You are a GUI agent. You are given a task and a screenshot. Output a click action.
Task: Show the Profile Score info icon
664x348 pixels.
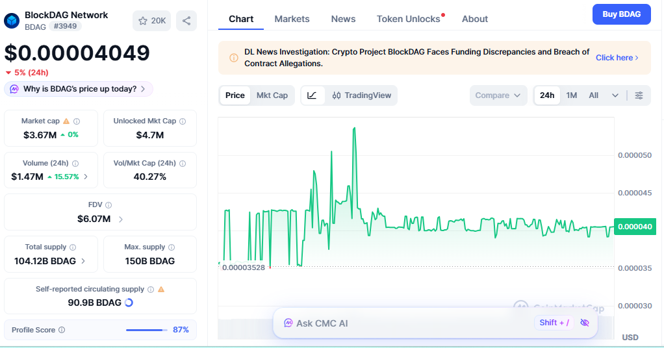click(x=62, y=330)
